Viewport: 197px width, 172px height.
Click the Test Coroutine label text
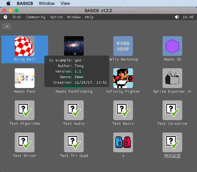point(172,124)
